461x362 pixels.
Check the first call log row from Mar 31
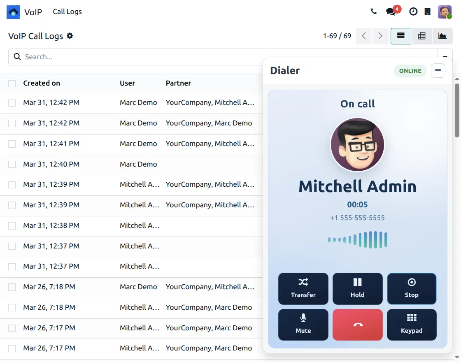click(12, 102)
